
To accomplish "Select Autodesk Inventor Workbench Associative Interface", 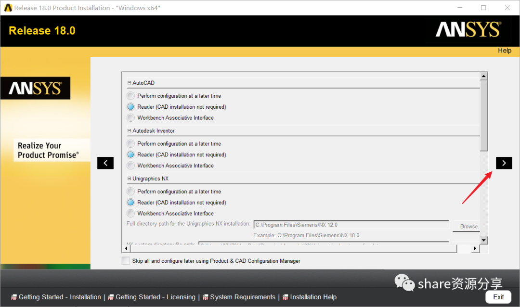I will coord(130,166).
